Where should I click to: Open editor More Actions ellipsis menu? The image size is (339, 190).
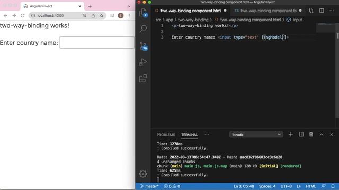point(332,11)
